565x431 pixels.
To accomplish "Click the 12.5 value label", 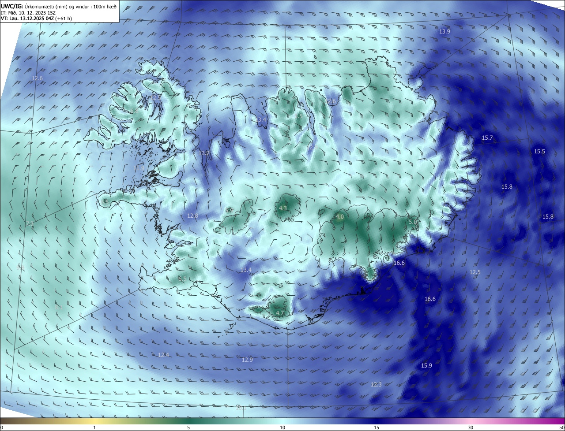I will click(475, 272).
